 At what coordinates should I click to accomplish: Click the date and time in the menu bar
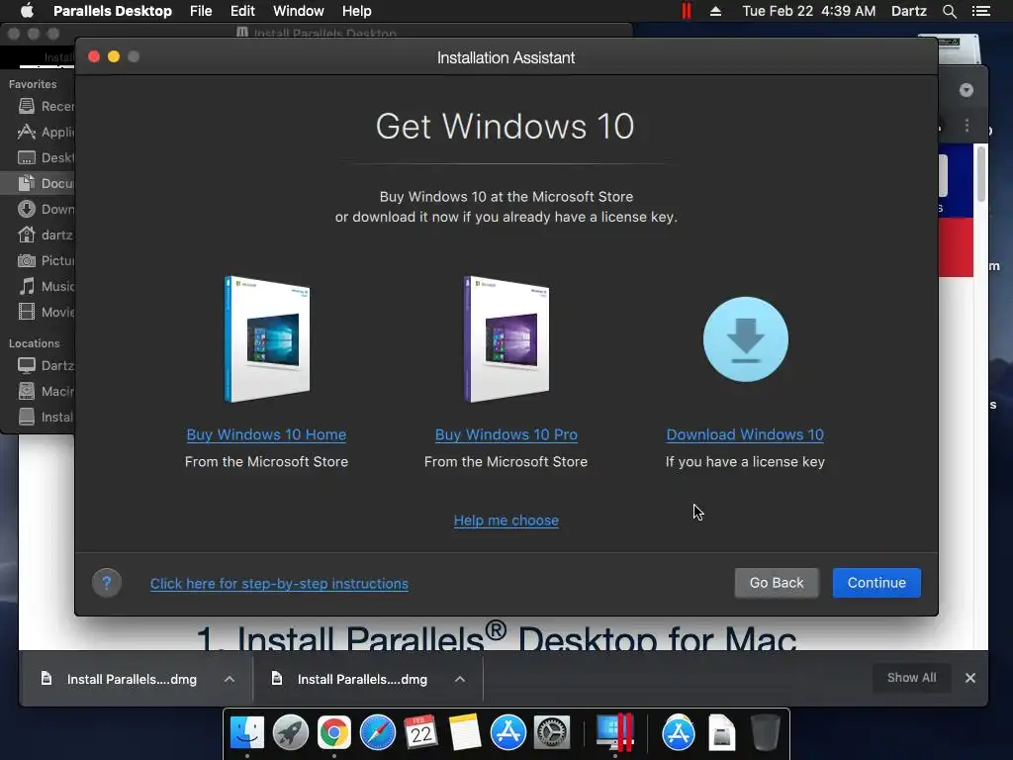[809, 11]
